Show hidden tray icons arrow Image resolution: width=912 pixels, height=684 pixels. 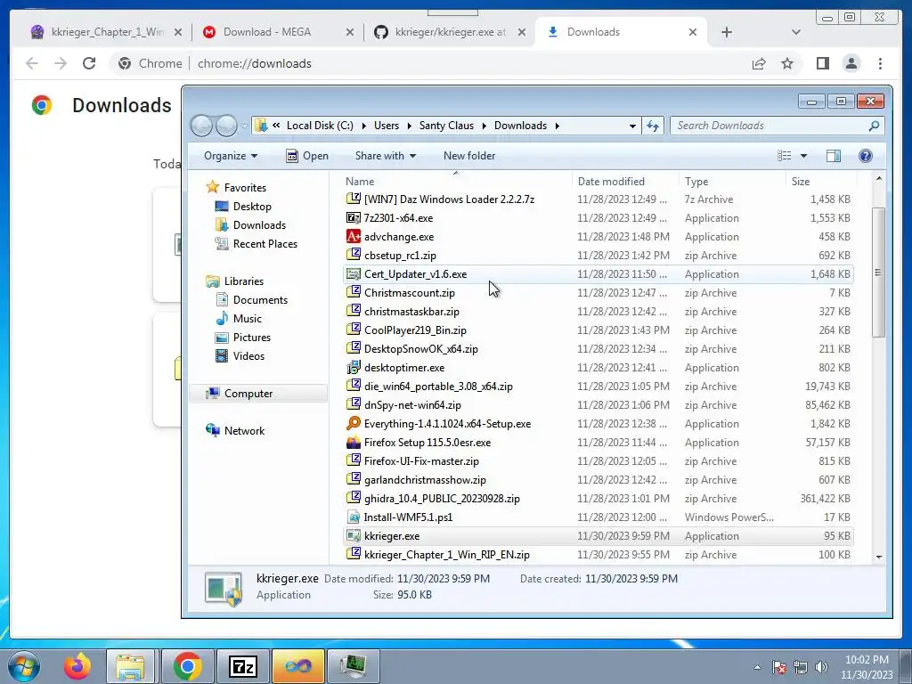click(x=757, y=667)
